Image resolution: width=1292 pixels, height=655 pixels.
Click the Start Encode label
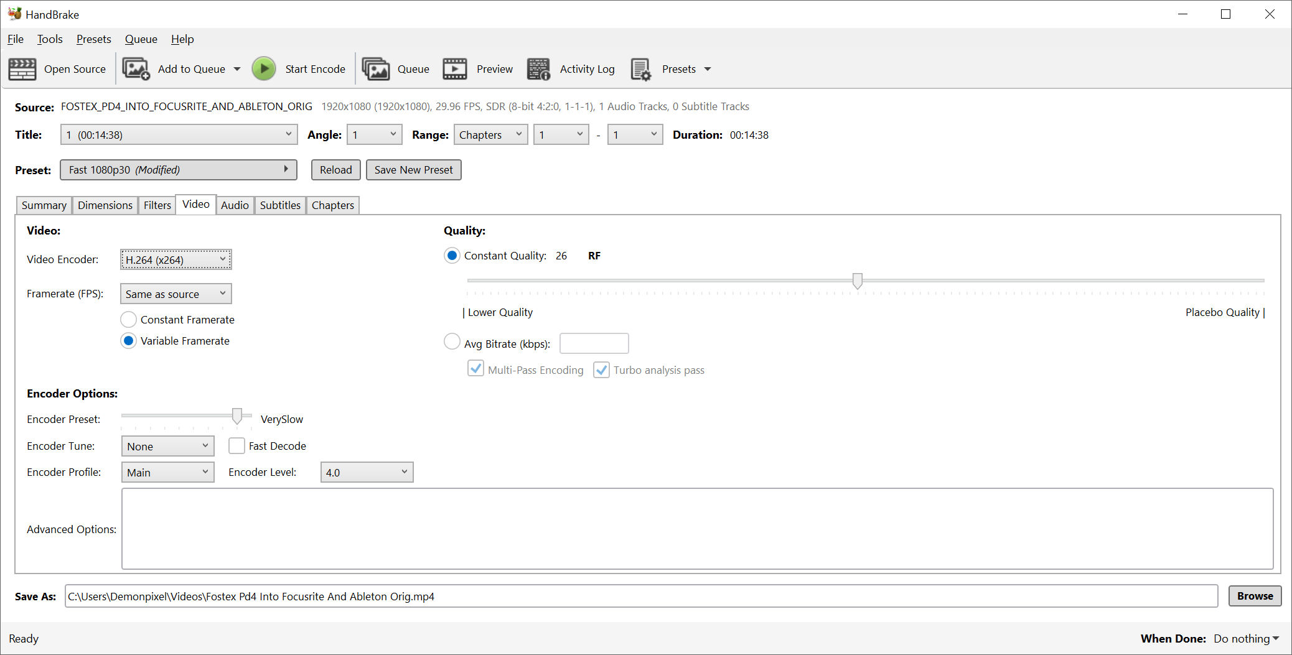316,69
